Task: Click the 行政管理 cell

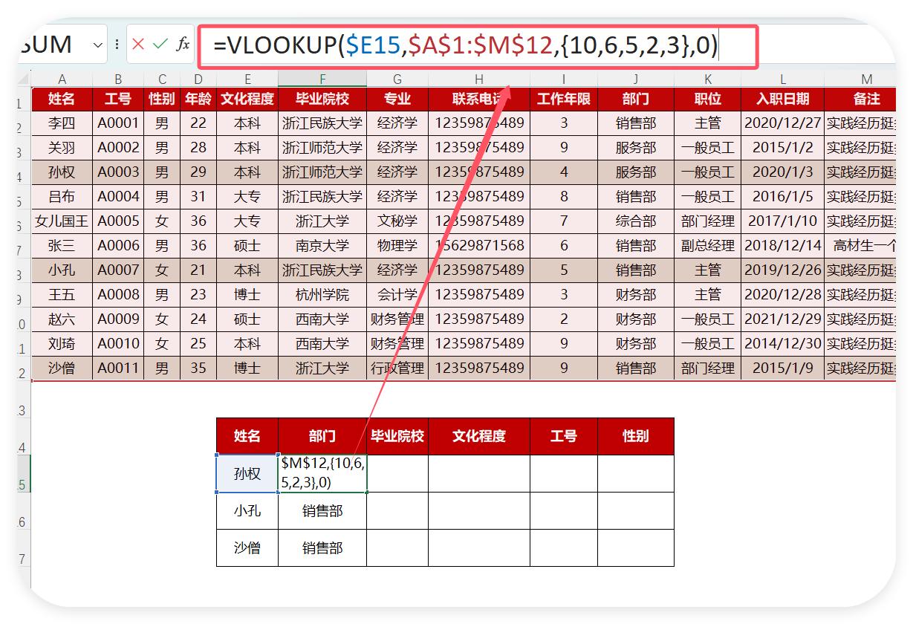Action: point(397,368)
